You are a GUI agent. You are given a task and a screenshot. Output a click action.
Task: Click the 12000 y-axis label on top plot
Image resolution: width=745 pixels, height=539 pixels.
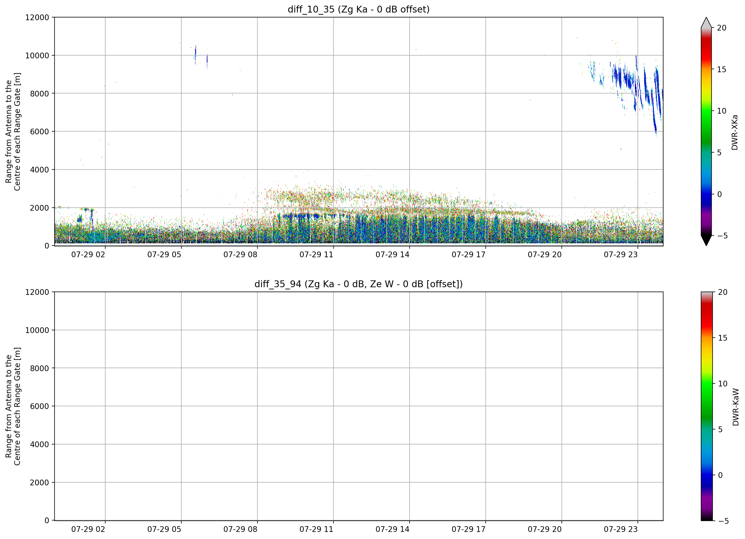pos(37,17)
